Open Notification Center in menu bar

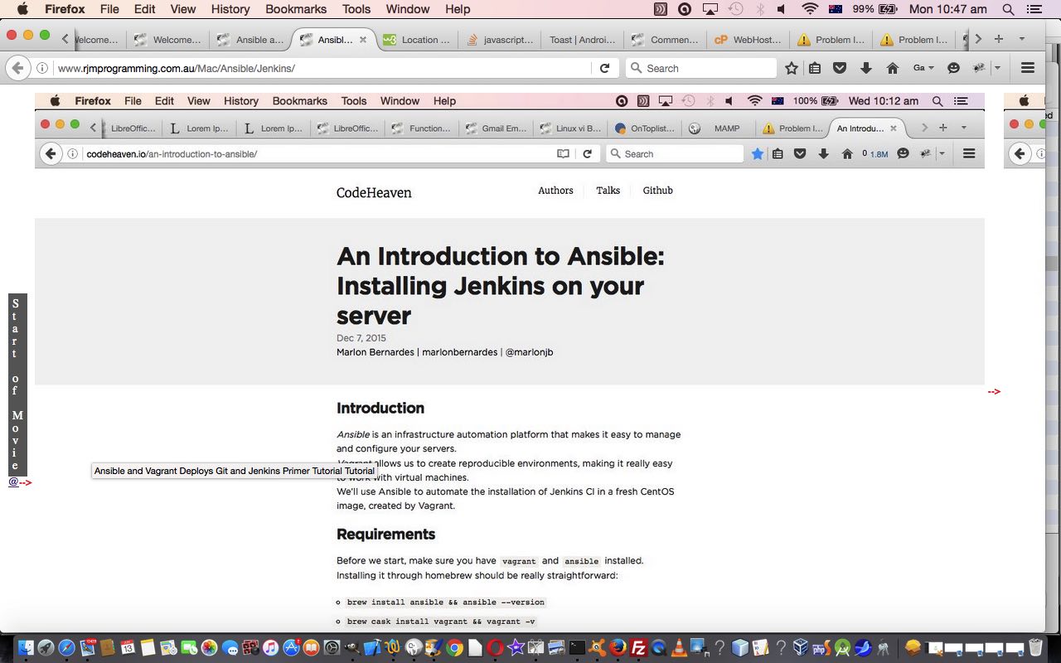tap(1034, 9)
